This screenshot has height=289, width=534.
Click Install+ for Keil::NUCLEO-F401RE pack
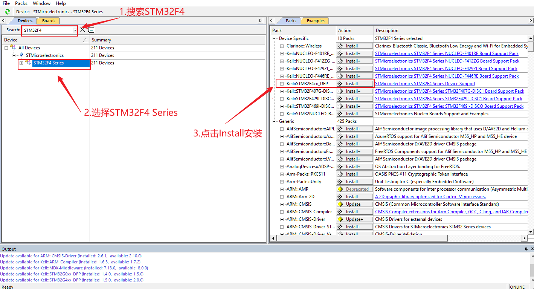(354, 54)
